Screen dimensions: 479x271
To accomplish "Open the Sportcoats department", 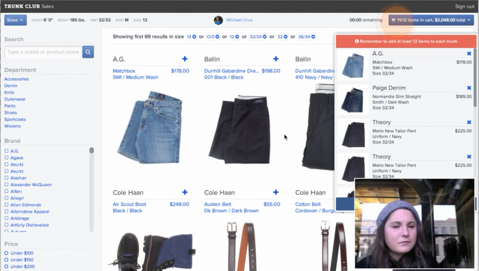I will tap(15, 119).
